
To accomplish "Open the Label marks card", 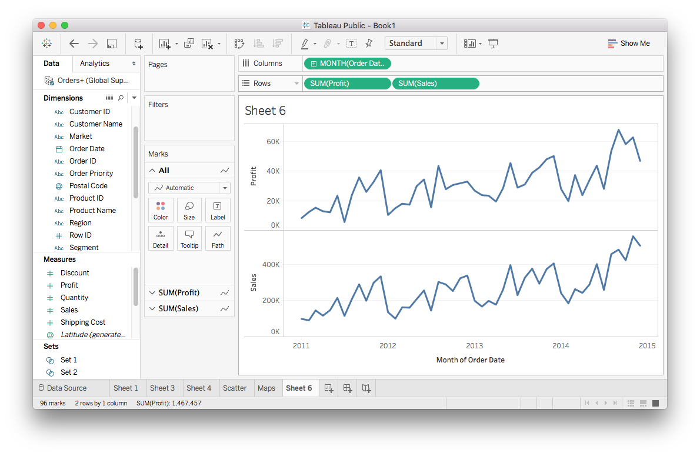I will click(x=217, y=210).
